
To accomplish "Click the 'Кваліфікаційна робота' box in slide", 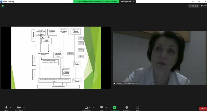I will coord(58,87).
